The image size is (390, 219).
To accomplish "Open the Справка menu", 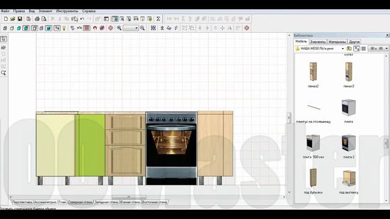I will click(89, 11).
